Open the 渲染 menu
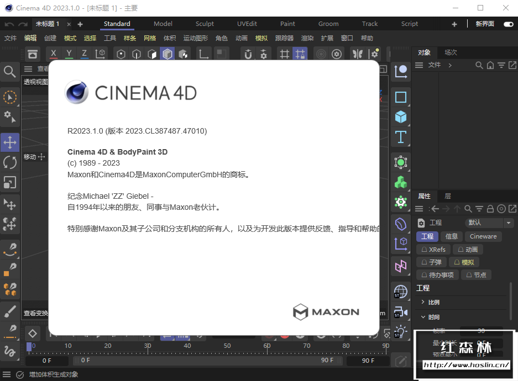The image size is (518, 381). (x=307, y=38)
